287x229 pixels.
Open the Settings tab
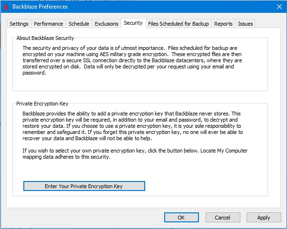19,24
